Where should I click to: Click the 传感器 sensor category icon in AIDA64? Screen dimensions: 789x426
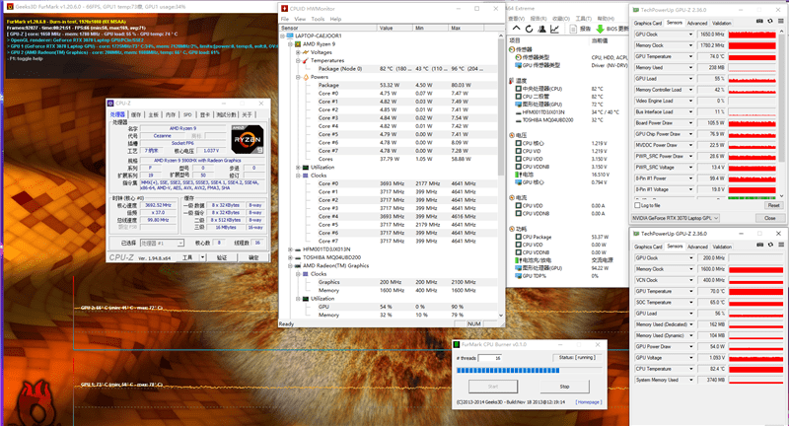[511, 49]
